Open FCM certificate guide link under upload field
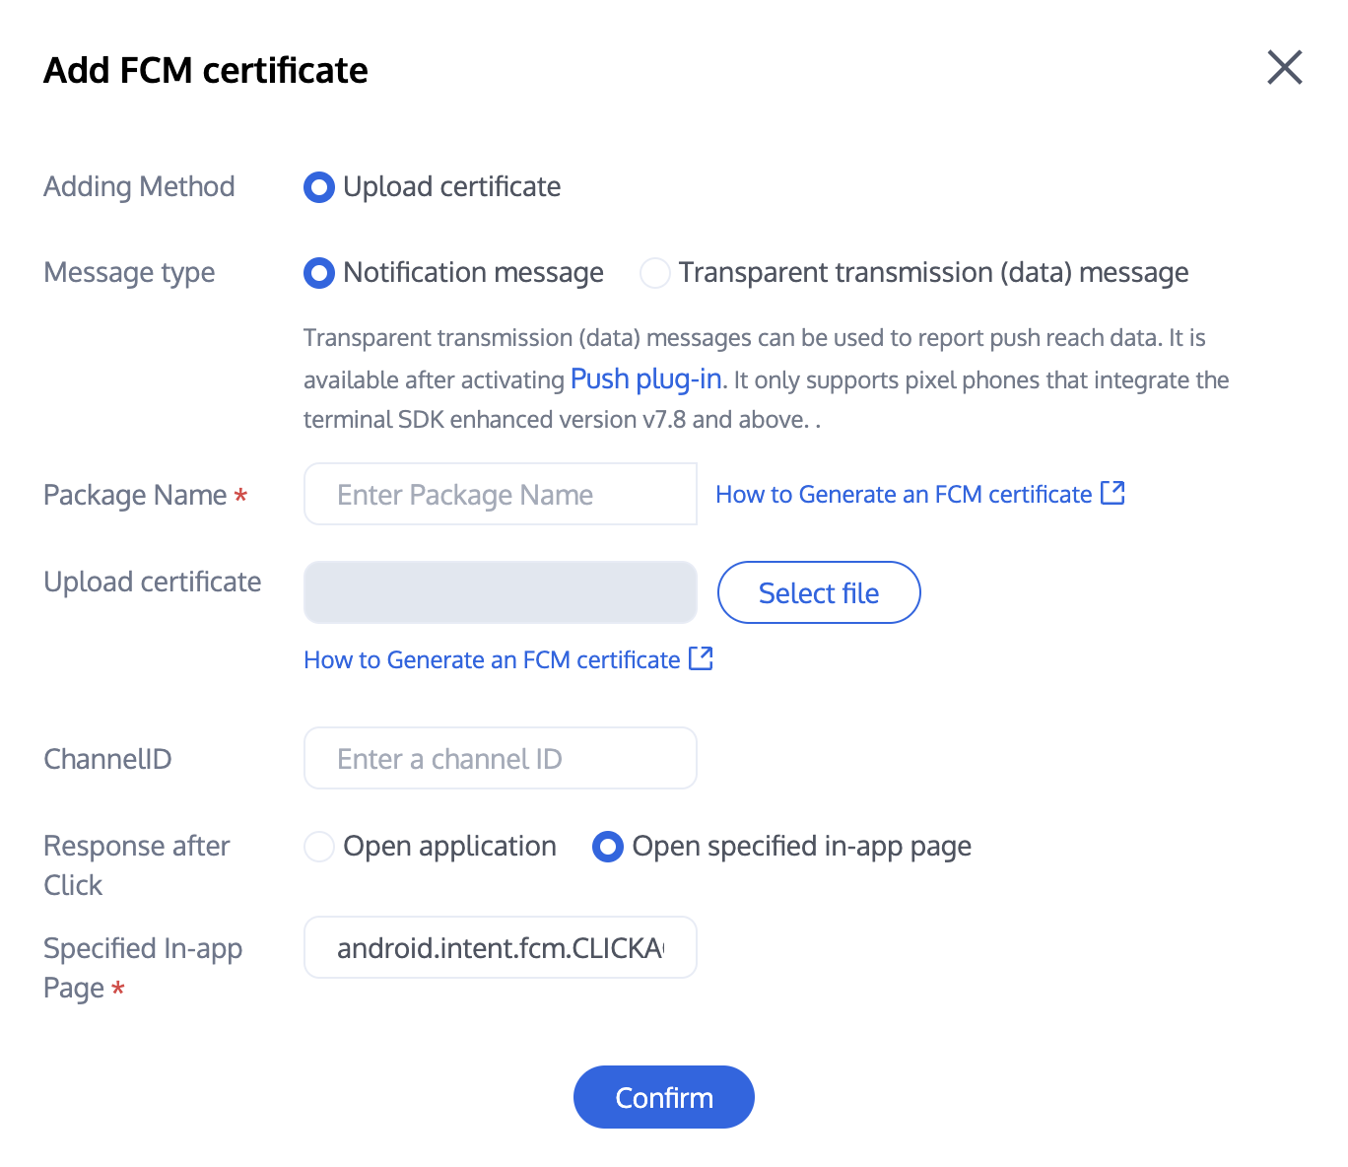Image resolution: width=1348 pixels, height=1167 pixels. pyautogui.click(x=491, y=660)
